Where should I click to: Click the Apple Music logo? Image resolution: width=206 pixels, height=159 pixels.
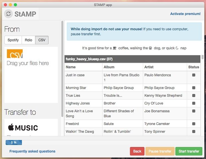pos(23,128)
